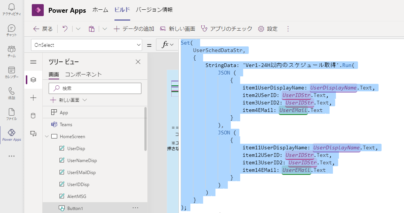The image size is (404, 213).
Task: Switch to the ビルド tab
Action: click(x=122, y=10)
